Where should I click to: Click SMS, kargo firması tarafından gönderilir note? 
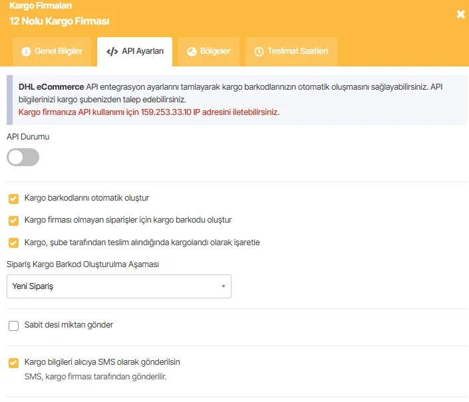pyautogui.click(x=95, y=377)
